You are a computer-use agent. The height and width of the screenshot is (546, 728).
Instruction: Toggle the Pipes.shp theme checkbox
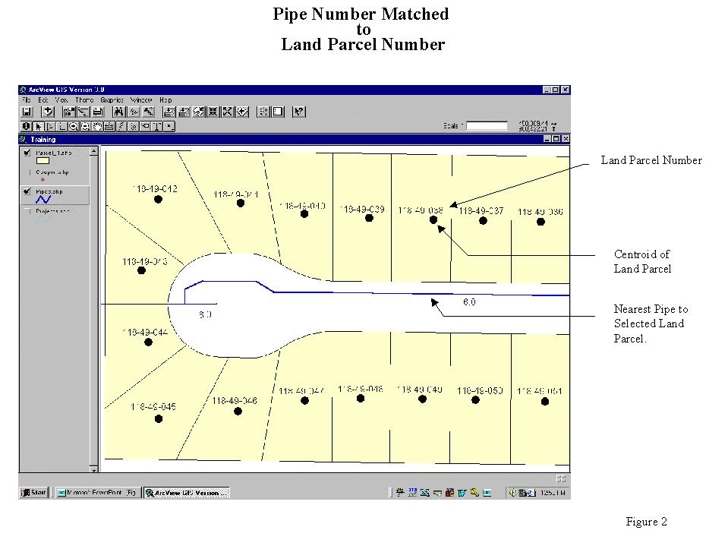[x=28, y=191]
